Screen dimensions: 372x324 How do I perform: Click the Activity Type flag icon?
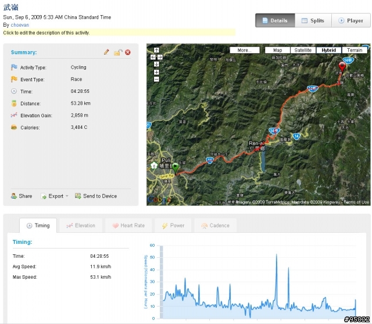click(x=14, y=67)
